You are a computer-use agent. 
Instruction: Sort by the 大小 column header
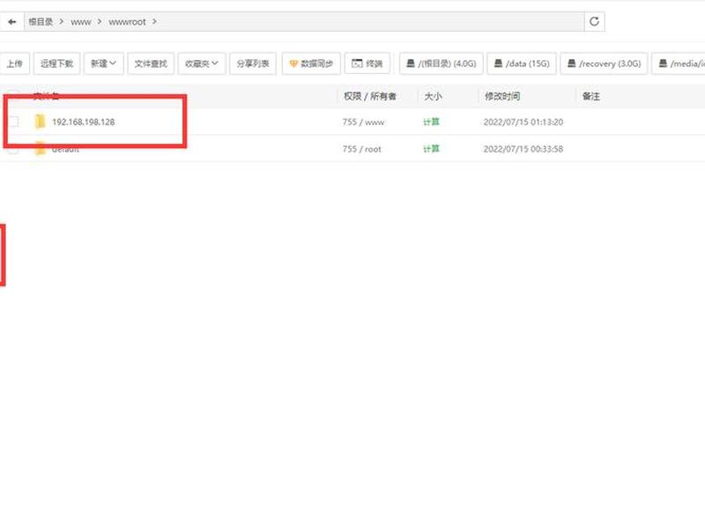433,96
